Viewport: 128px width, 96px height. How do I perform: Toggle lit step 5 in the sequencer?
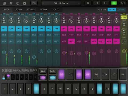tap(36, 89)
